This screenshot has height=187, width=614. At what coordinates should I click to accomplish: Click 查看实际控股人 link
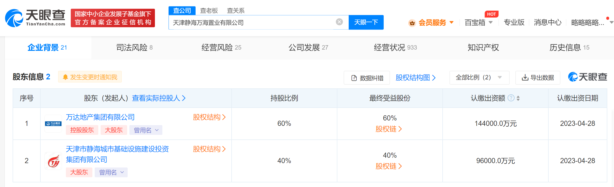pyautogui.click(x=159, y=98)
